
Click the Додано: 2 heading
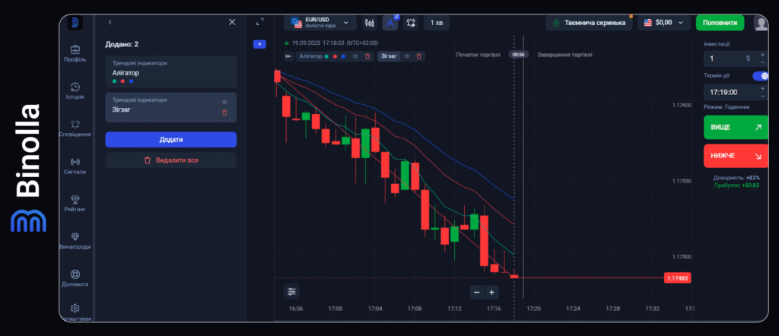coord(122,44)
